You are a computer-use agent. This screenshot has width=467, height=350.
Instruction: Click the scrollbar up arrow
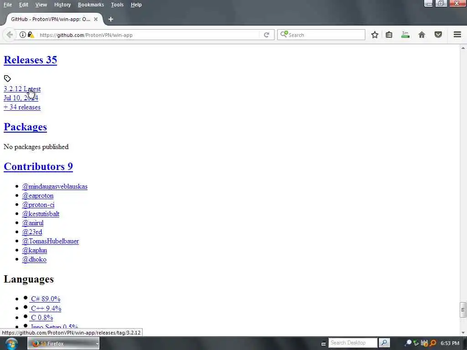pyautogui.click(x=463, y=47)
